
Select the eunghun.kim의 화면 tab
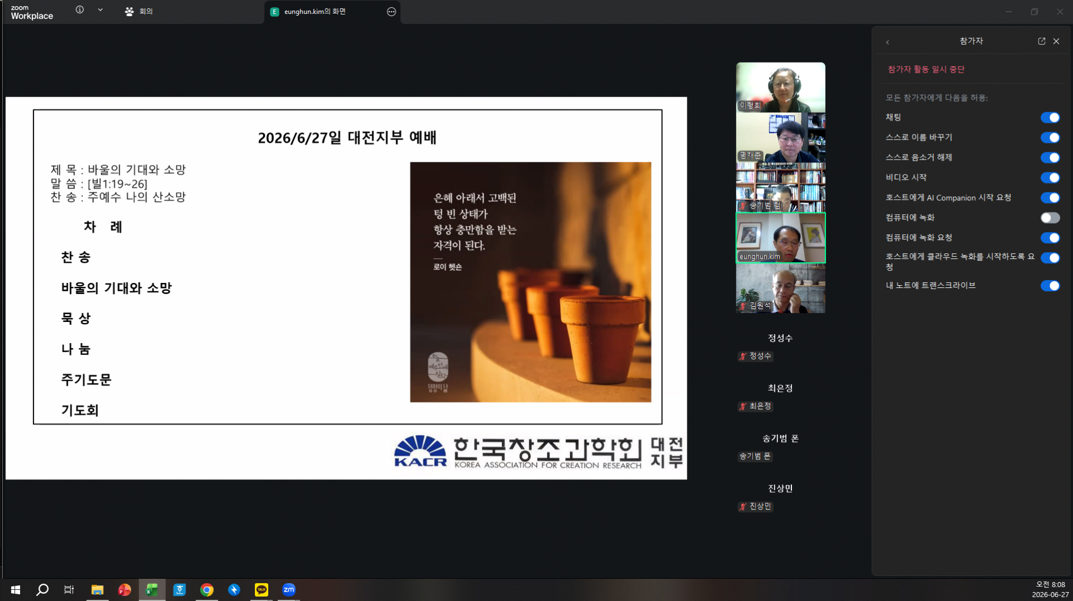315,12
